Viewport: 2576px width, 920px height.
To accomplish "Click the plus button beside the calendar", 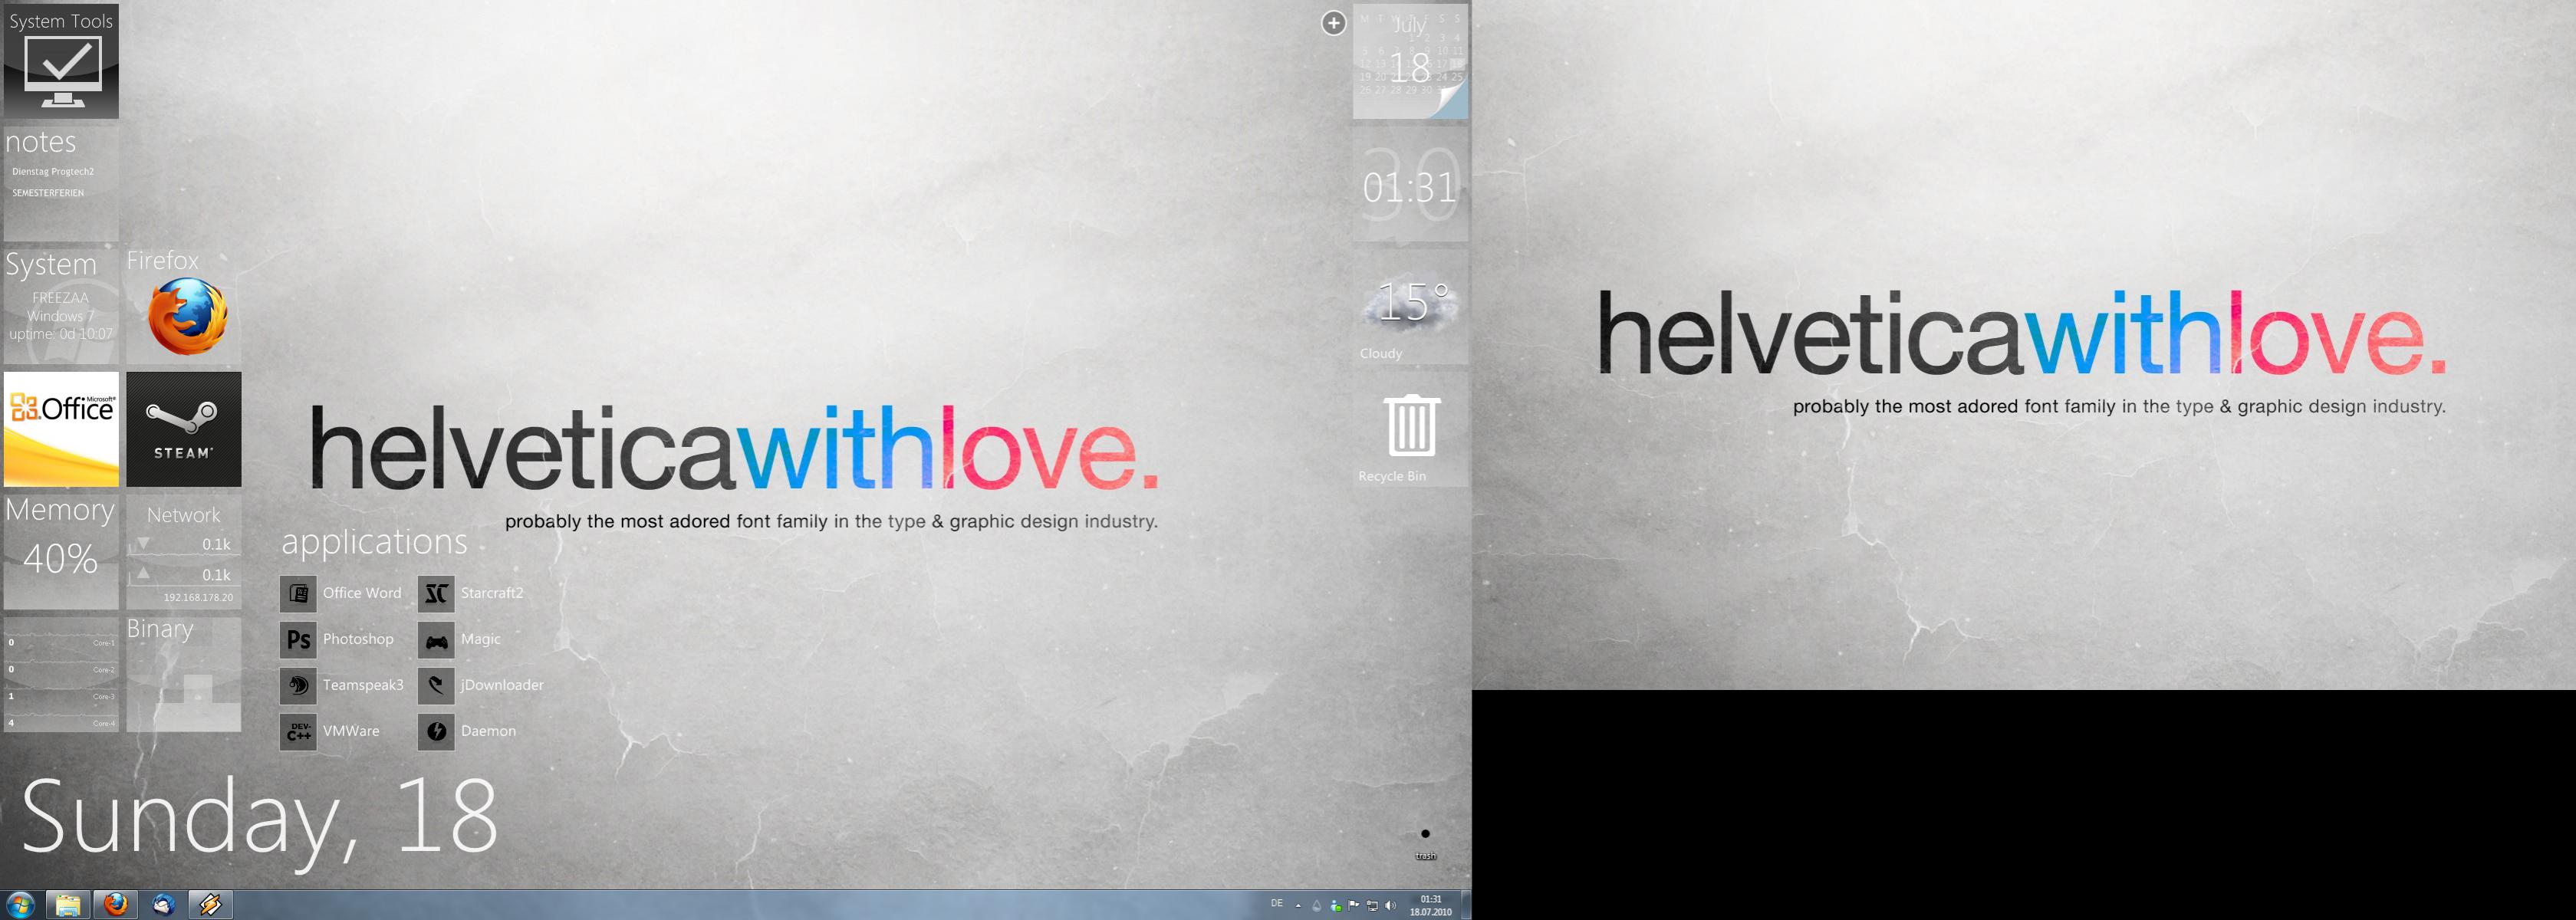I will (x=1333, y=23).
